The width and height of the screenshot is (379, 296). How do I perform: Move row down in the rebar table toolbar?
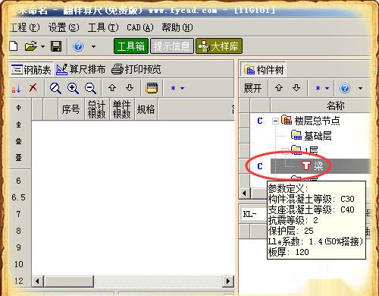(x=130, y=88)
